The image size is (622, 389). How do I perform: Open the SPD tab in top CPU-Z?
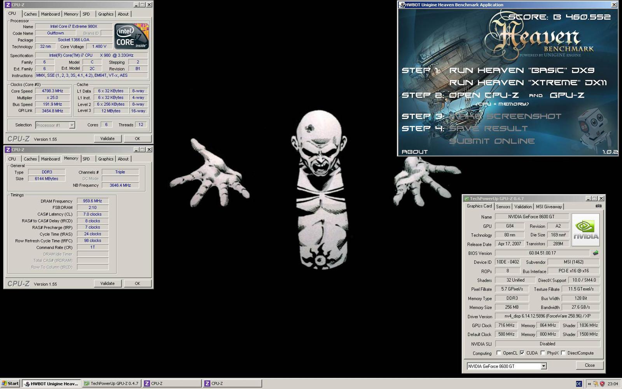(x=86, y=14)
